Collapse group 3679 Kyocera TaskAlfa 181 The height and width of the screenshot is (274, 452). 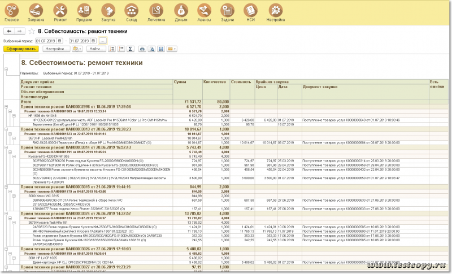tap(14, 223)
